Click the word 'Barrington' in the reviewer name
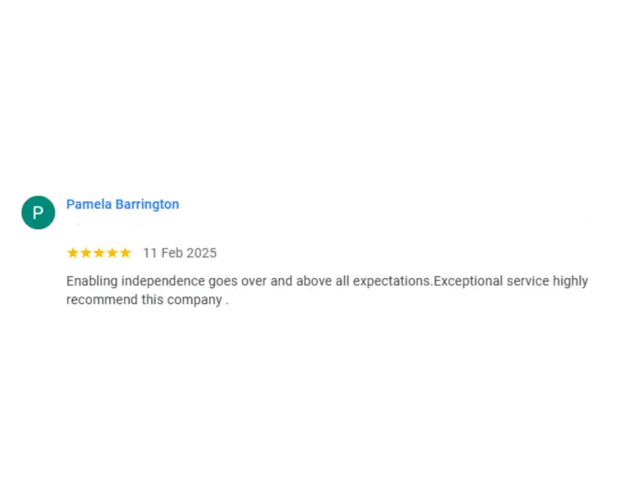The height and width of the screenshot is (504, 630). [x=147, y=204]
